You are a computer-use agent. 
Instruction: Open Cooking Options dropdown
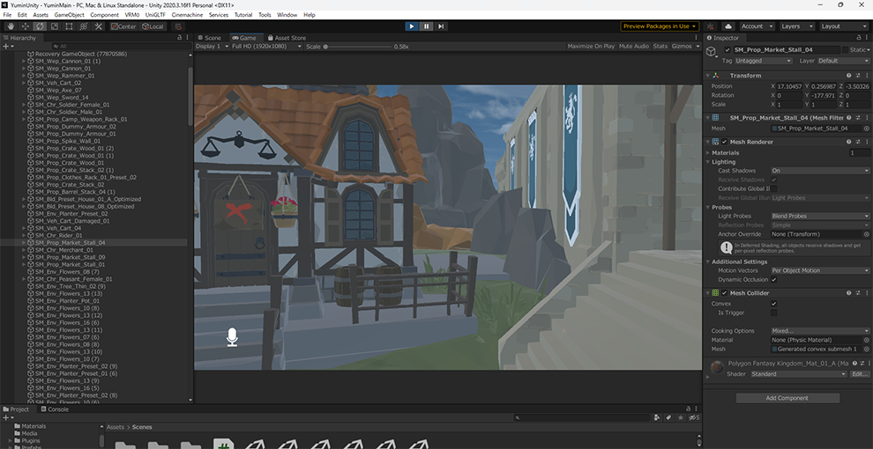[820, 331]
